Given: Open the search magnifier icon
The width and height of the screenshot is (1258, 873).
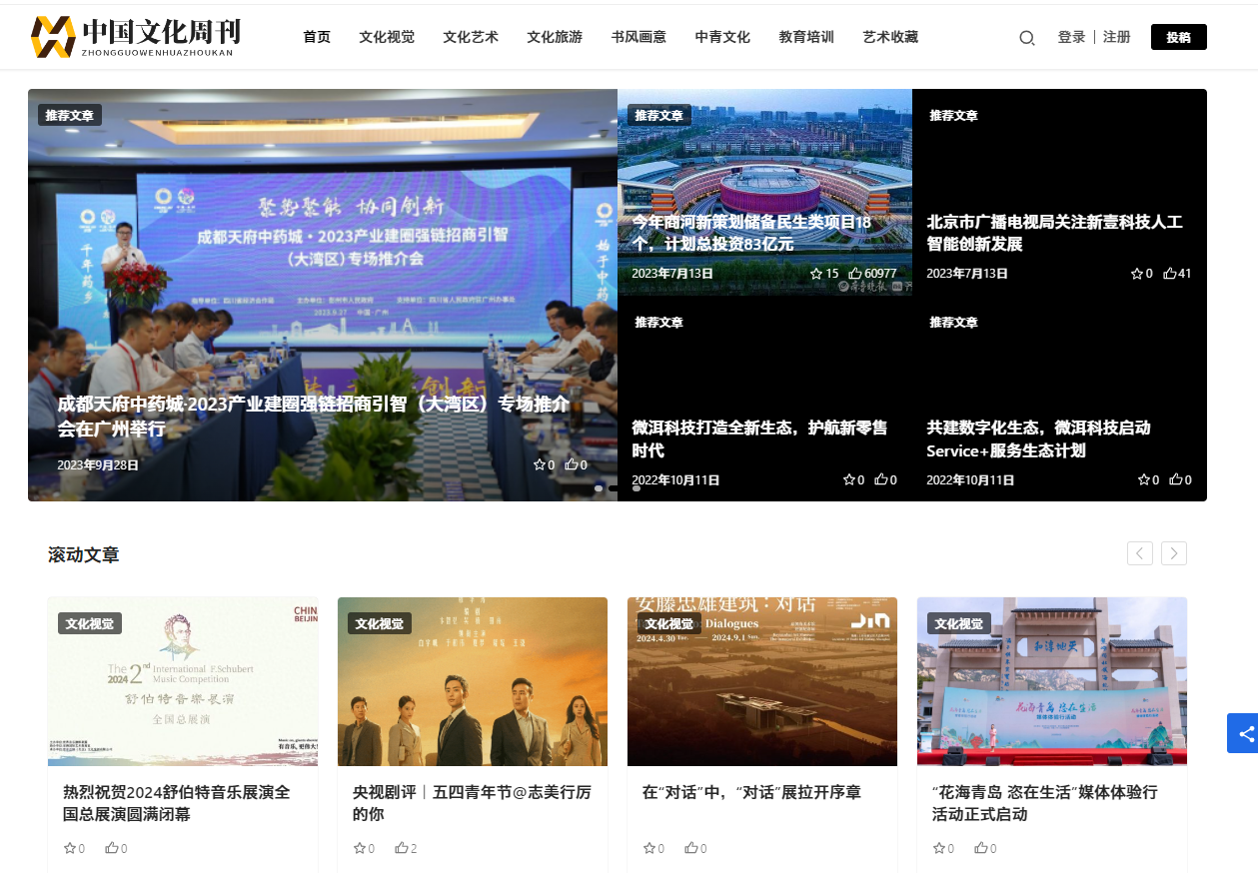Looking at the screenshot, I should coord(1026,38).
